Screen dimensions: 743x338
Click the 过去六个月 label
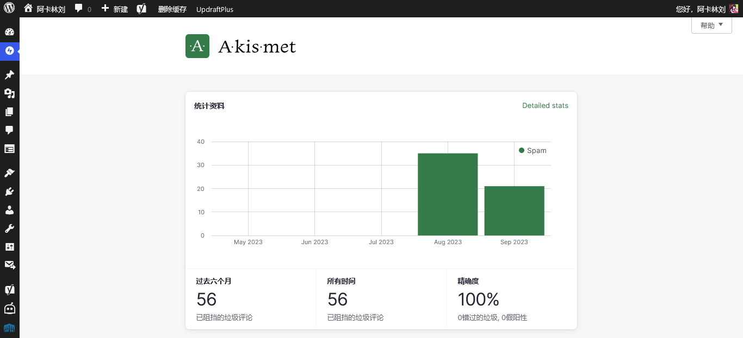[x=214, y=281]
